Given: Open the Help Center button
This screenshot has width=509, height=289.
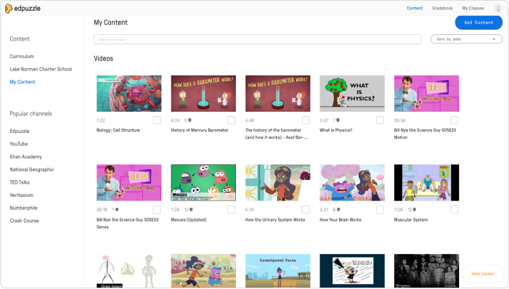Looking at the screenshot, I should click(x=482, y=274).
